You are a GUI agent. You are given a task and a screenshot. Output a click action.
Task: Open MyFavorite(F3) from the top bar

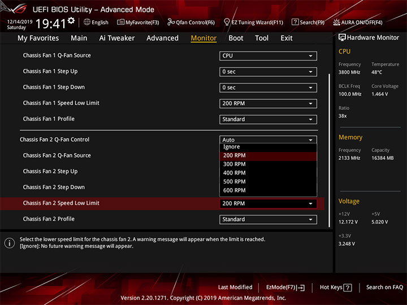[x=138, y=22]
